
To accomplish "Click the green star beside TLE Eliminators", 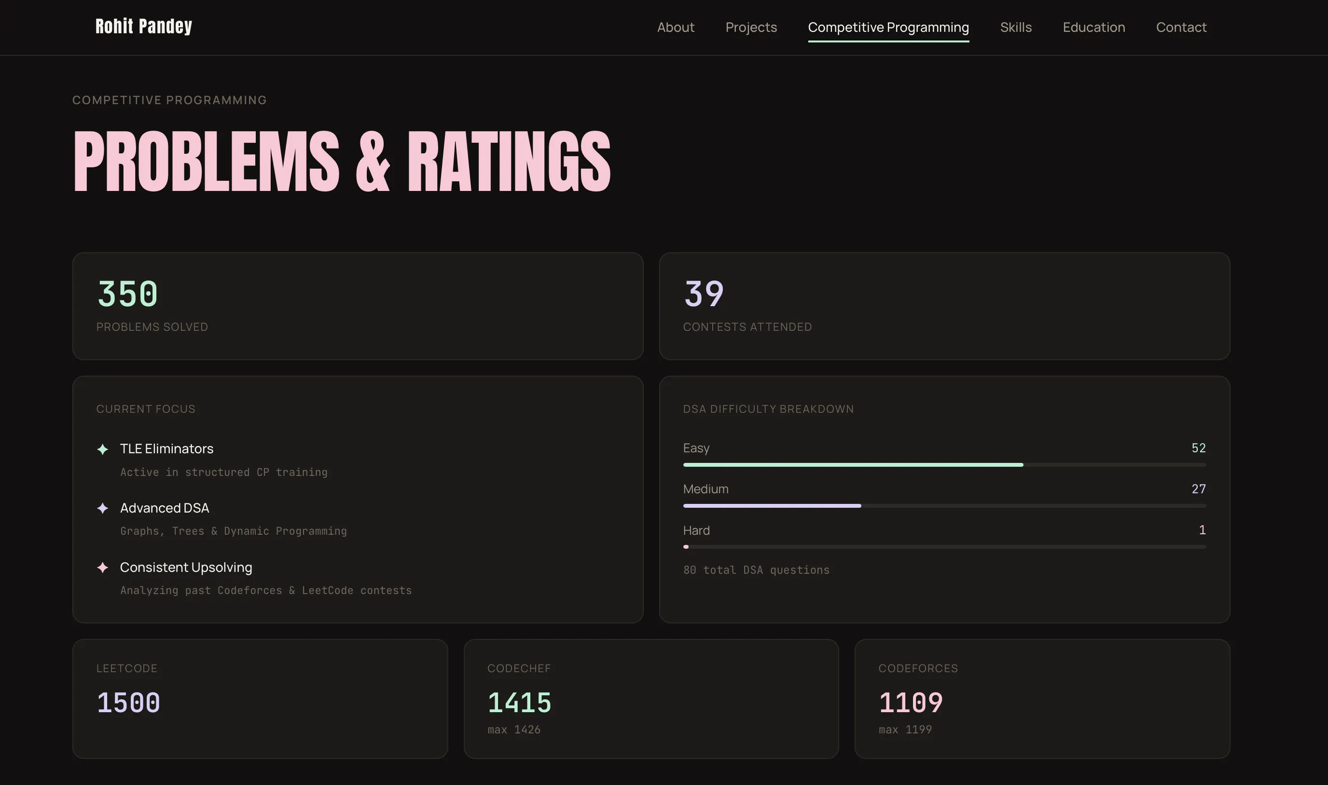I will point(103,449).
